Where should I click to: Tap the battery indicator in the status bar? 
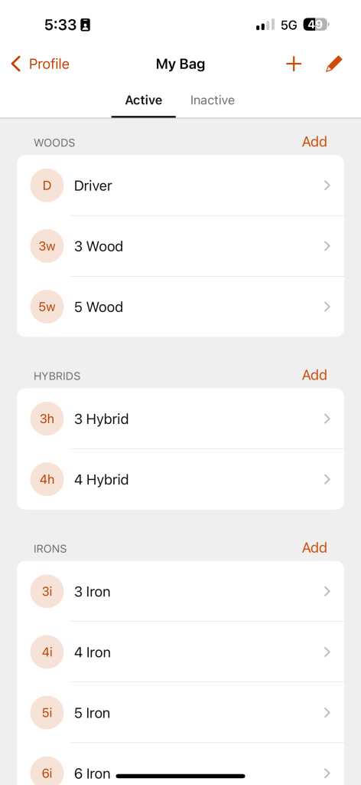coord(316,25)
